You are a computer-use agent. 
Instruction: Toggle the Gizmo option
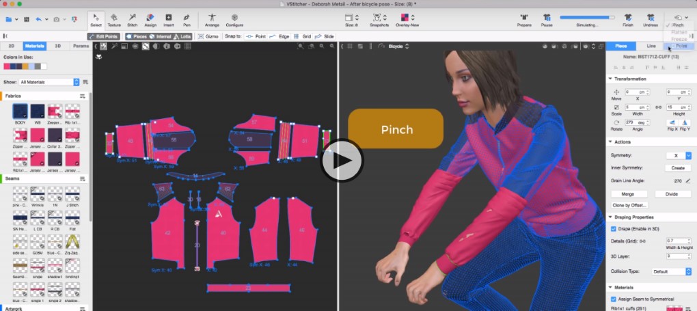click(x=208, y=36)
